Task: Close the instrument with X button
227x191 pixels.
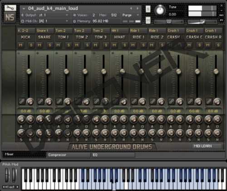Action: coord(222,6)
